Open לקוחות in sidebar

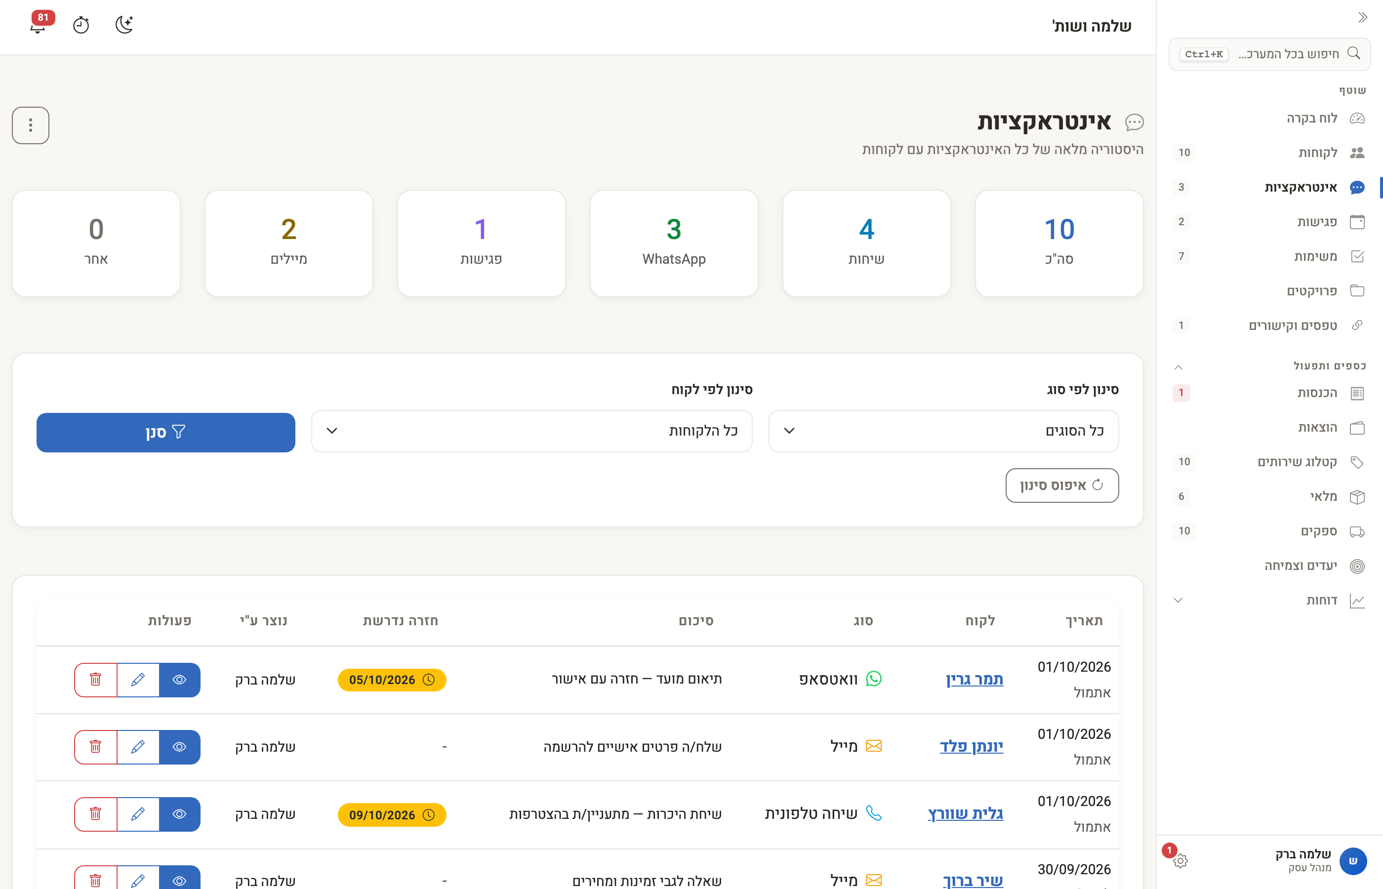point(1269,153)
